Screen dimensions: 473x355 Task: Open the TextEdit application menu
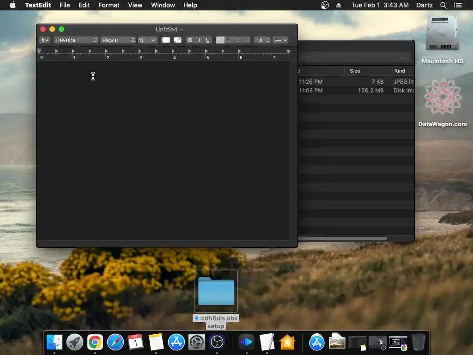point(38,5)
